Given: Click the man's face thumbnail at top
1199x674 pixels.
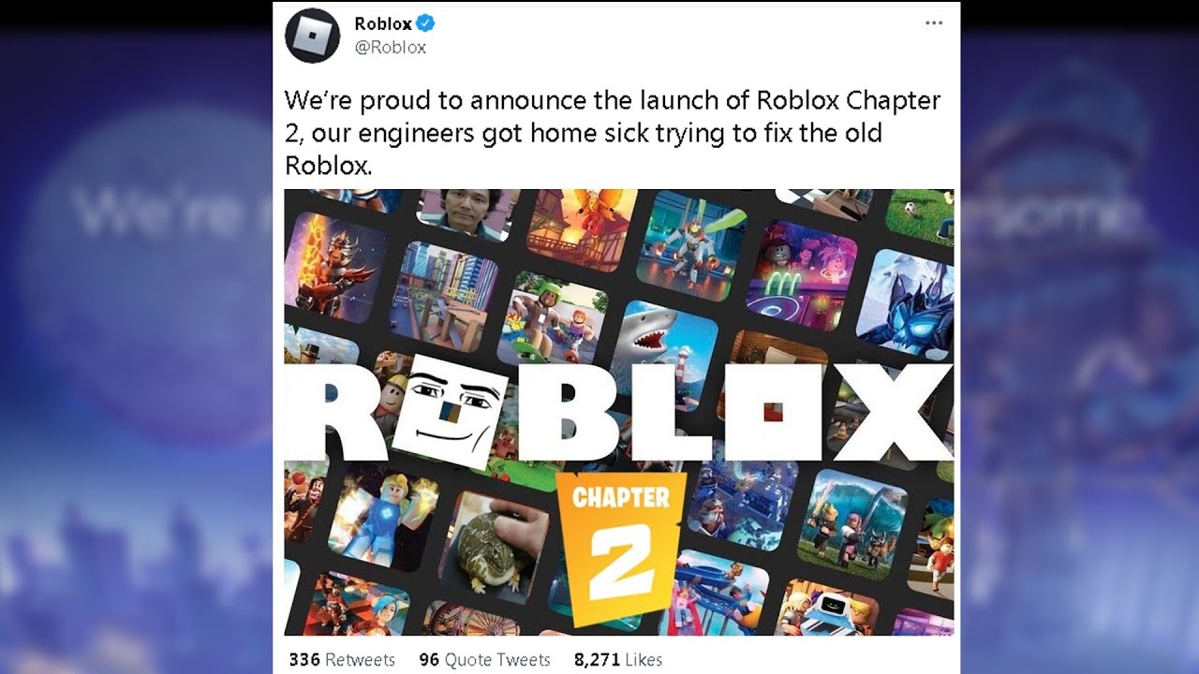Looking at the screenshot, I should pos(463,212).
